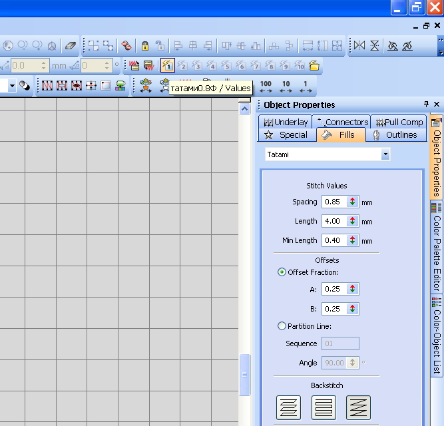Click the eraser icon in top toolbar
This screenshot has height=426, width=444.
[70, 46]
